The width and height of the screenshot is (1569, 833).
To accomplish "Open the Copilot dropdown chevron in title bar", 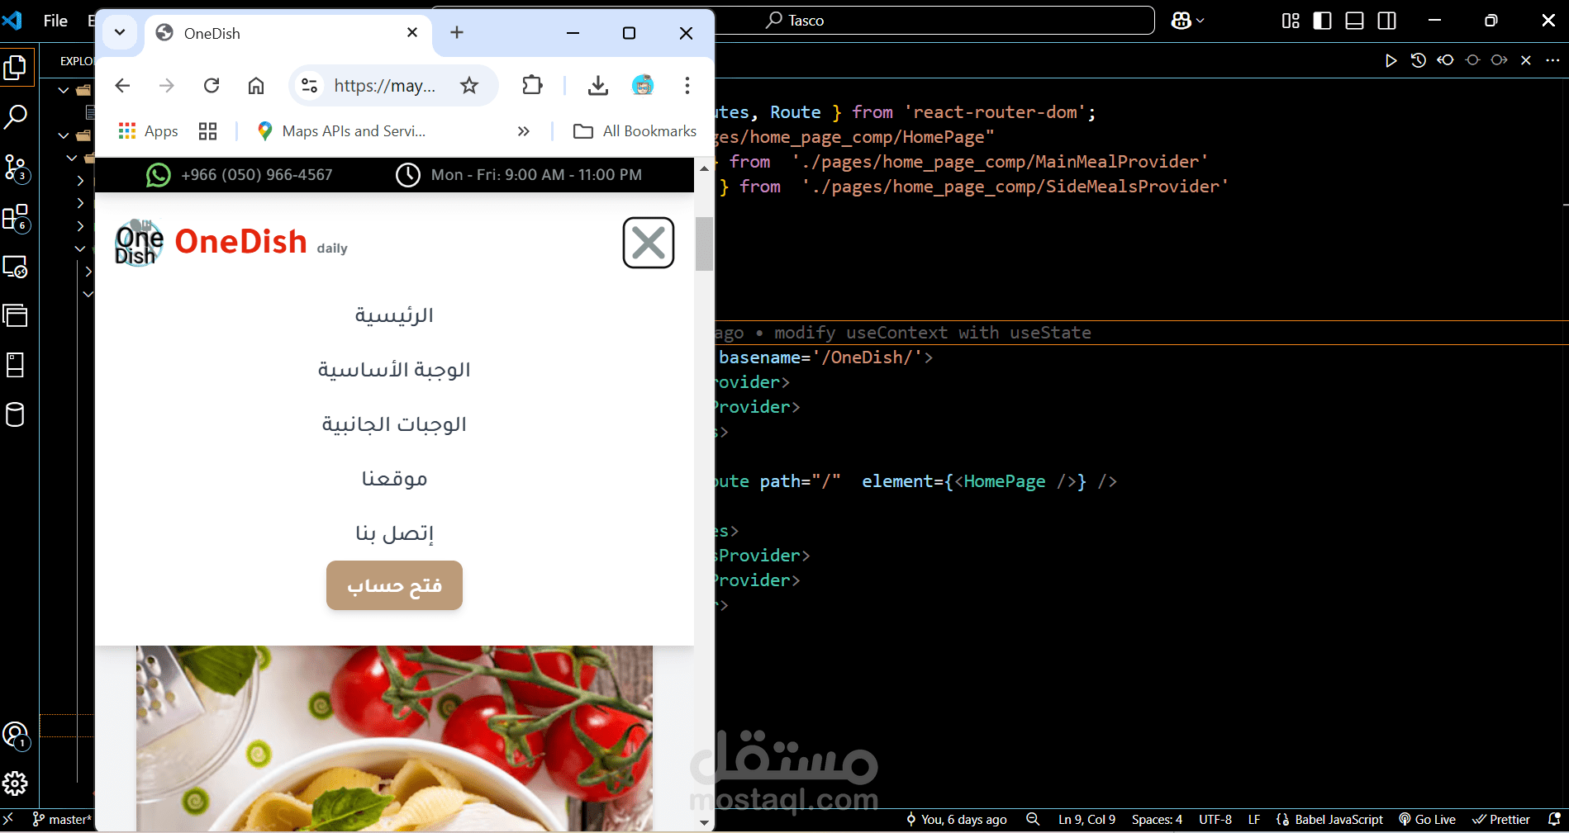I will tap(1201, 21).
